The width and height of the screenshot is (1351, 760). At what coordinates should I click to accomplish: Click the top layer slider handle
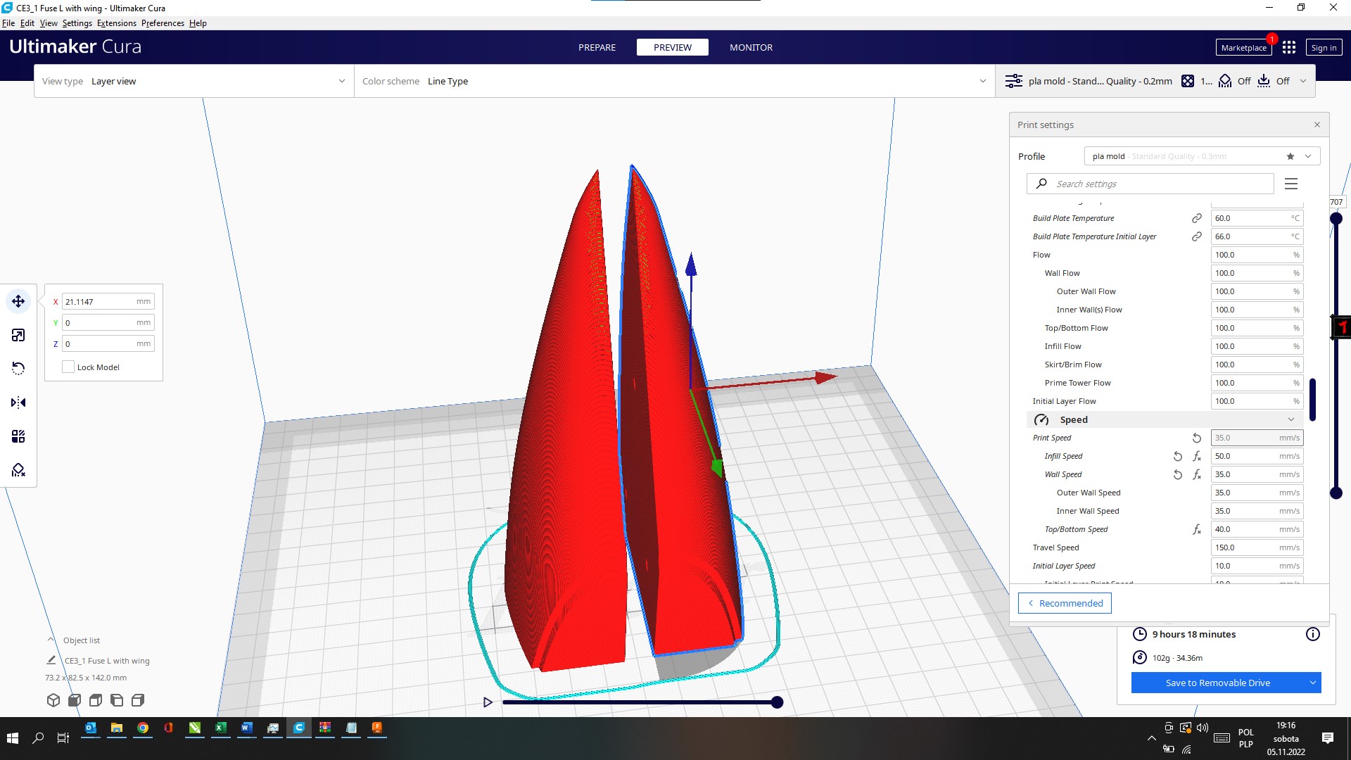1336,218
